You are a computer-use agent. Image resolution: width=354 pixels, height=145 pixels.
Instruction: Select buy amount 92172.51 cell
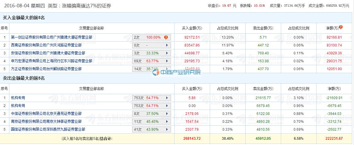pos(192,37)
